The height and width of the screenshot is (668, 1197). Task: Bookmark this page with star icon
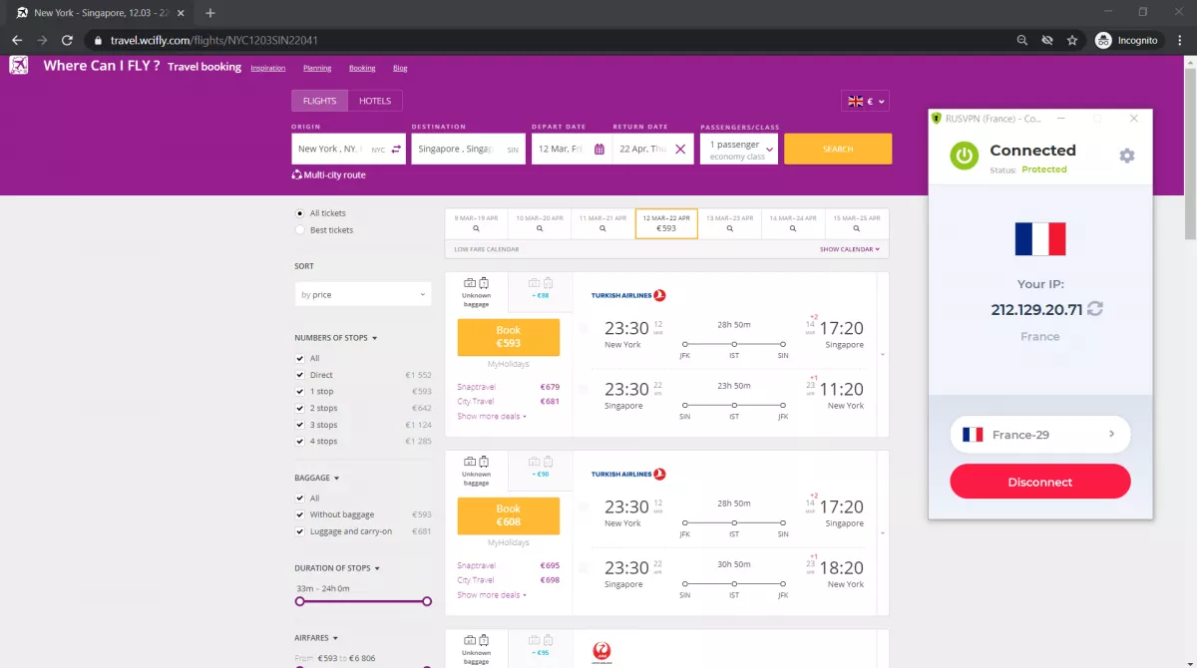(x=1072, y=40)
